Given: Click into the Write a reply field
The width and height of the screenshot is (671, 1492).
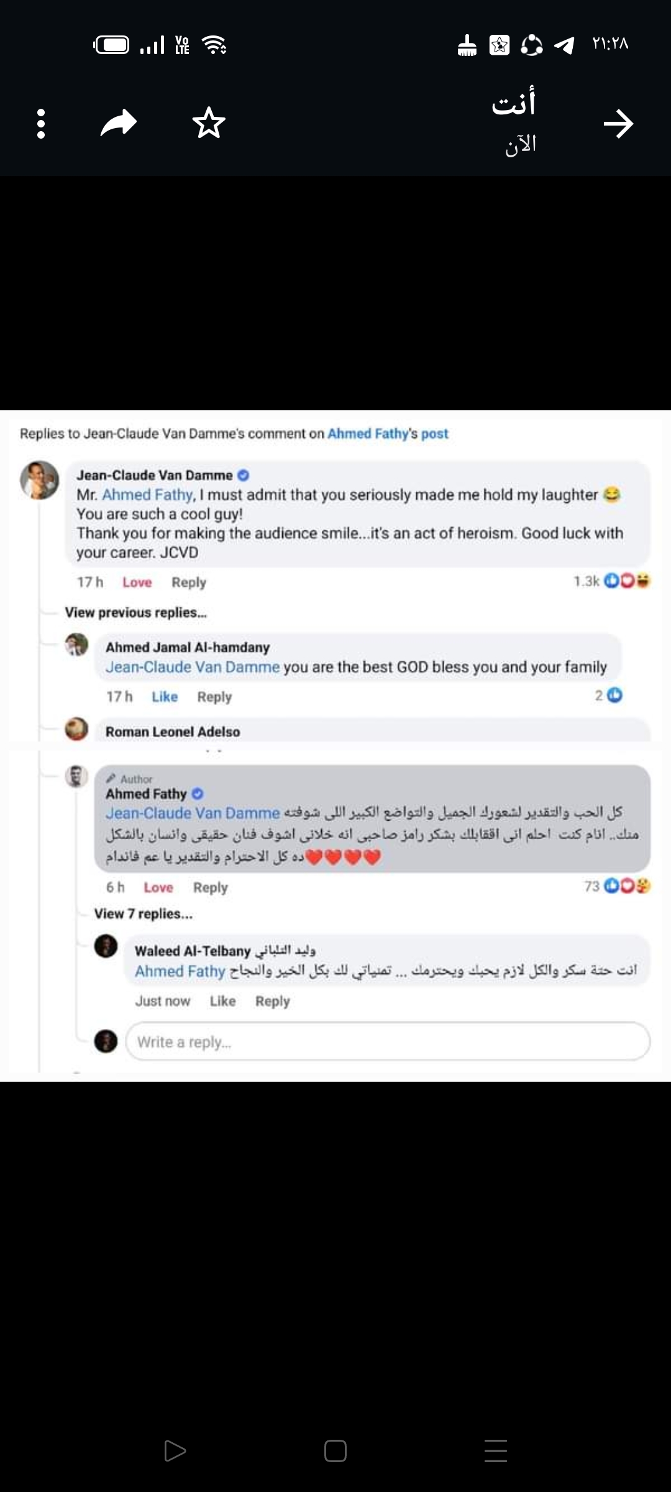Looking at the screenshot, I should coord(388,1041).
